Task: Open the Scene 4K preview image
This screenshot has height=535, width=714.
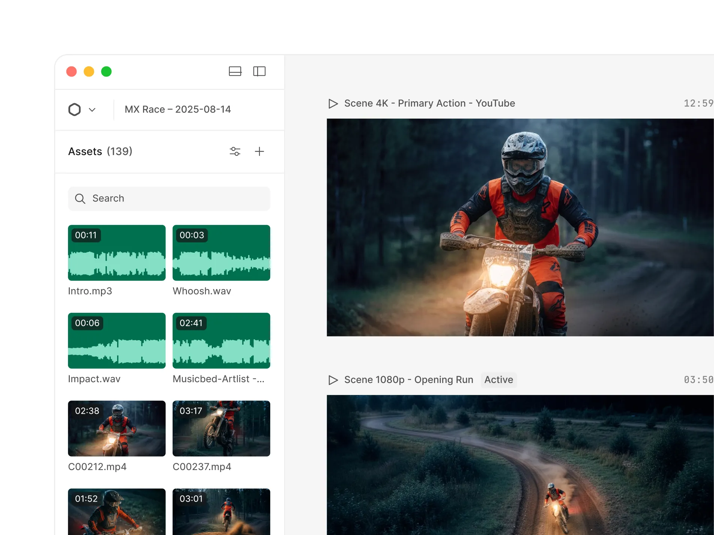Action: pyautogui.click(x=520, y=228)
